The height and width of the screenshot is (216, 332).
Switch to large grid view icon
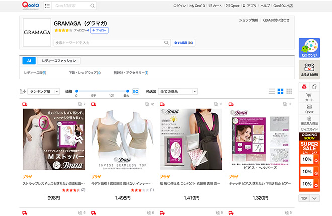tap(280, 91)
